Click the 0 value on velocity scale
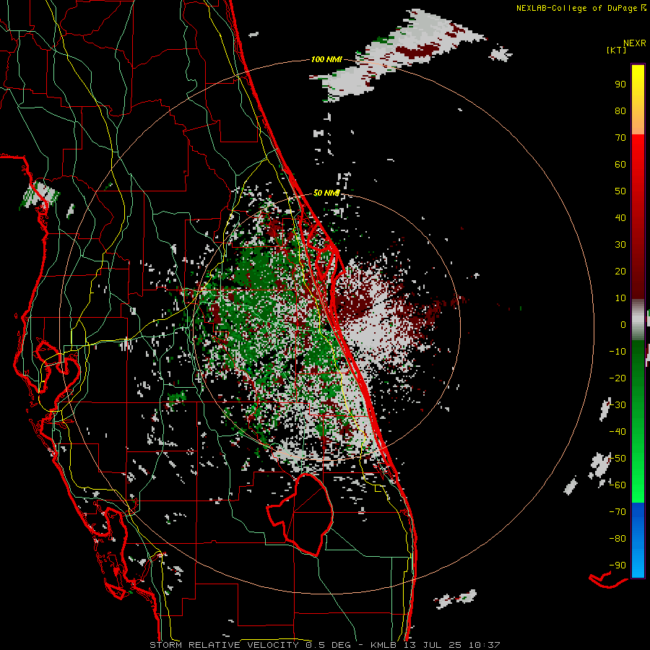 pos(623,325)
